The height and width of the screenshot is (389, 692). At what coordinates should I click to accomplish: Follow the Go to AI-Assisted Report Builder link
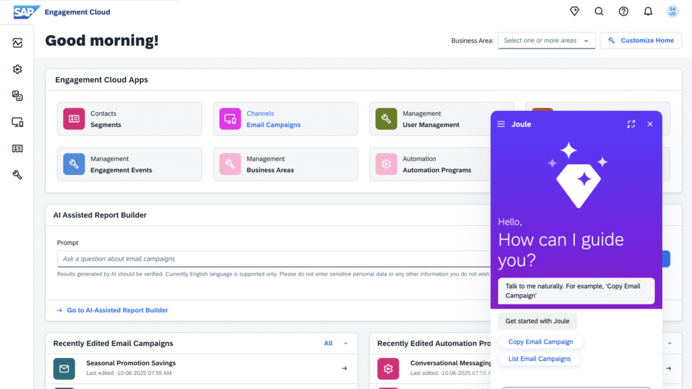coord(117,311)
